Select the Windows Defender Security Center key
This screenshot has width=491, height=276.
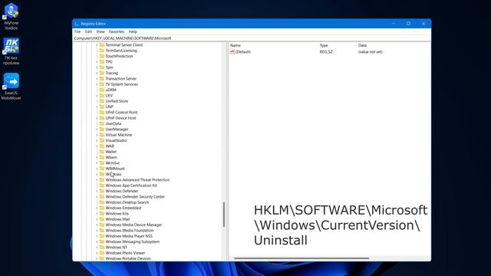click(x=135, y=197)
